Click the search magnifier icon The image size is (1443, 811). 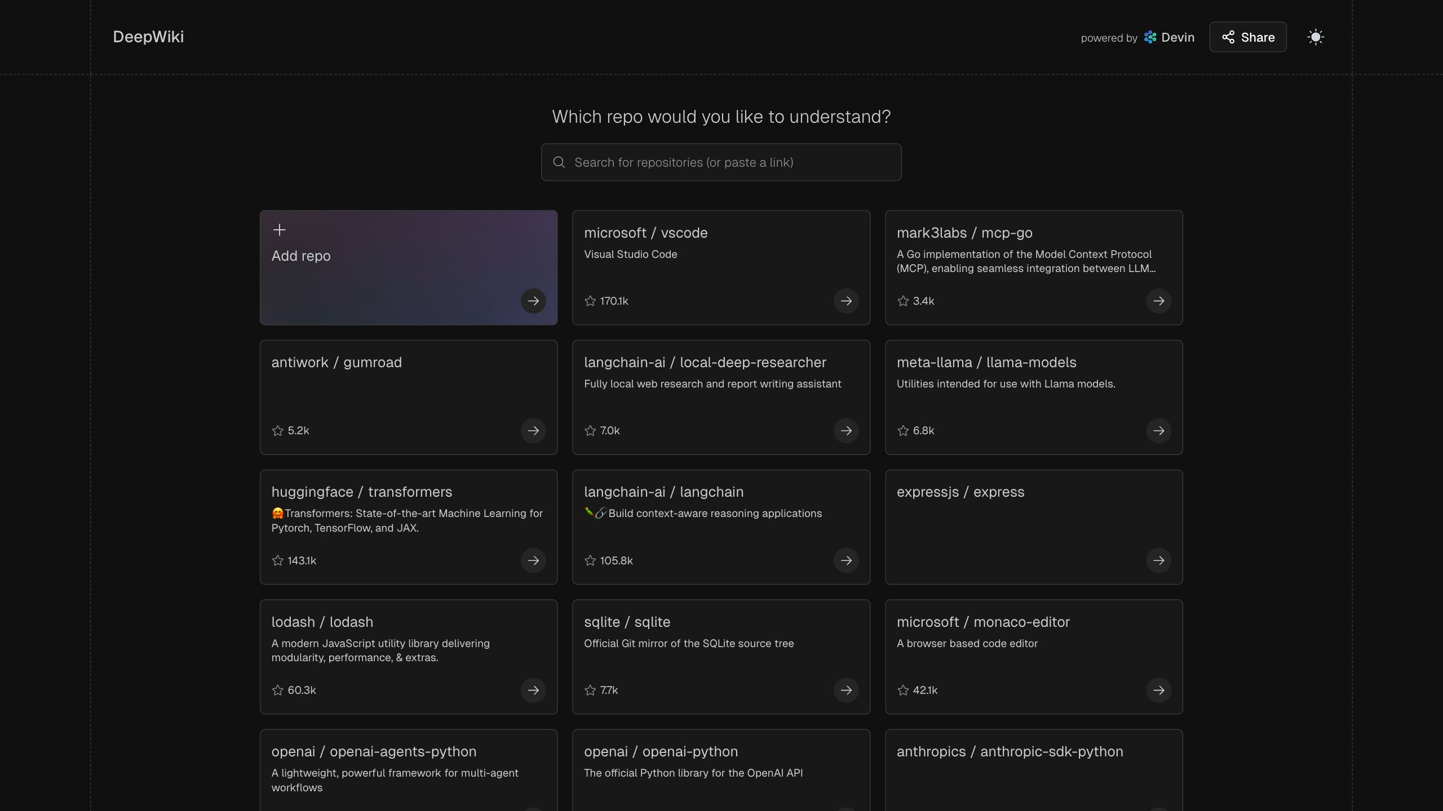[559, 162]
